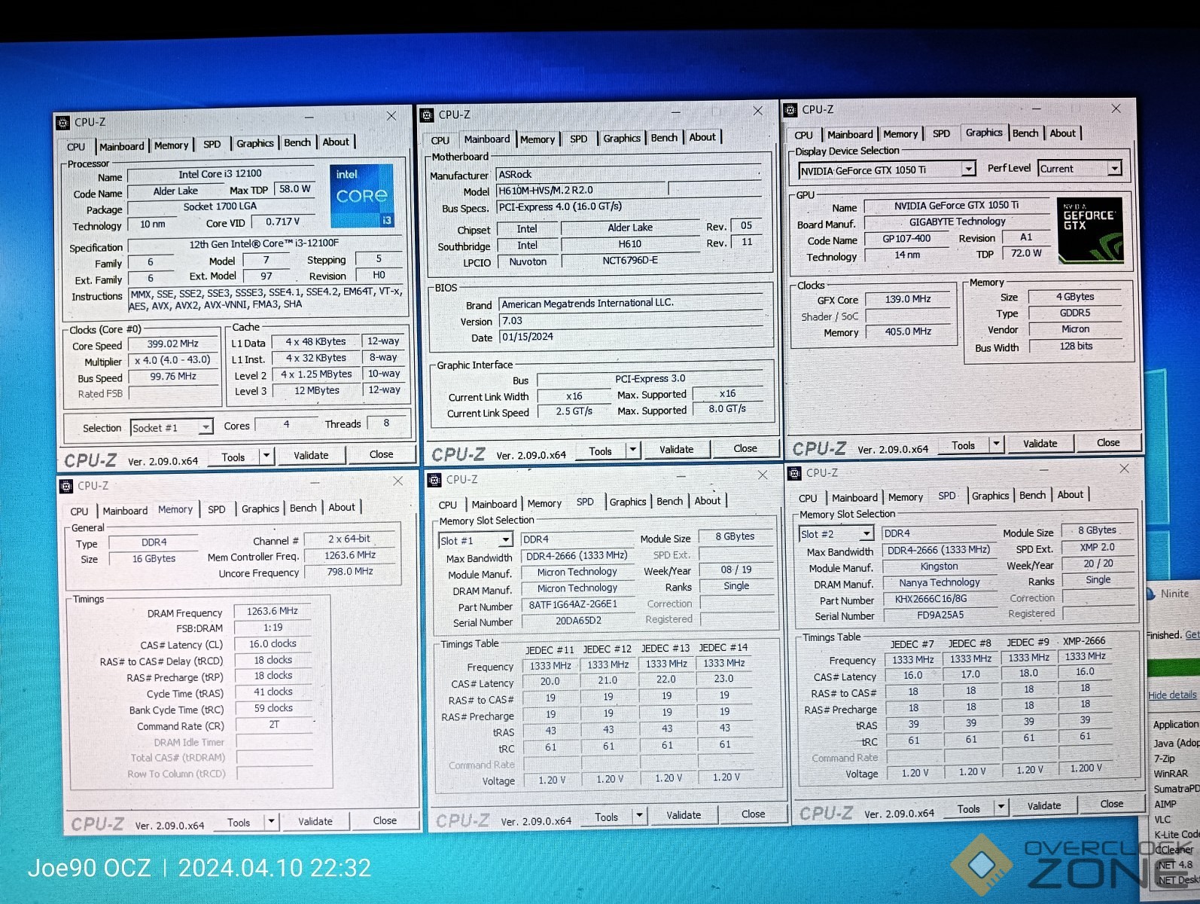Click Close button in Motherboard window
Image resolution: width=1200 pixels, height=904 pixels.
pos(745,448)
